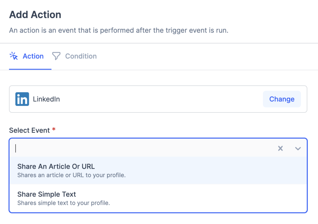This screenshot has height=224, width=318.
Task: Click the empty area of the LinkedIn app box
Action: 161,99
